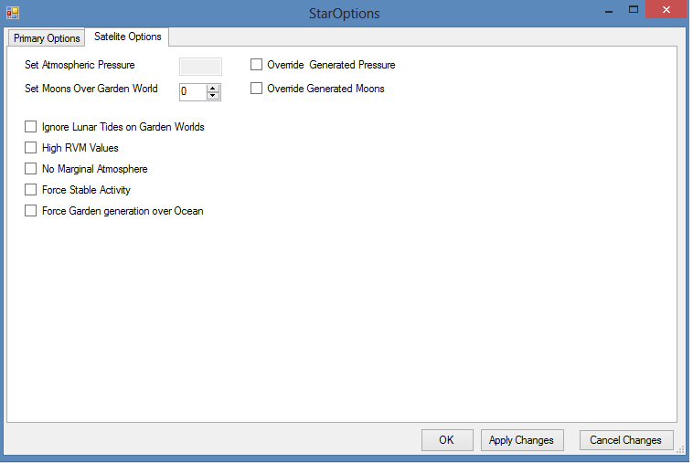Viewport: 693px width, 463px height.
Task: Select the Satelite Options tab
Action: (127, 37)
